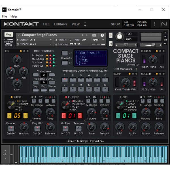Solo the instrument with the S button
Image resolution: width=170 pixels, height=170 pixels.
point(110,35)
